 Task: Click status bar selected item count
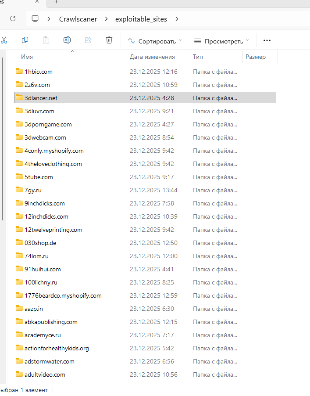click(24, 390)
